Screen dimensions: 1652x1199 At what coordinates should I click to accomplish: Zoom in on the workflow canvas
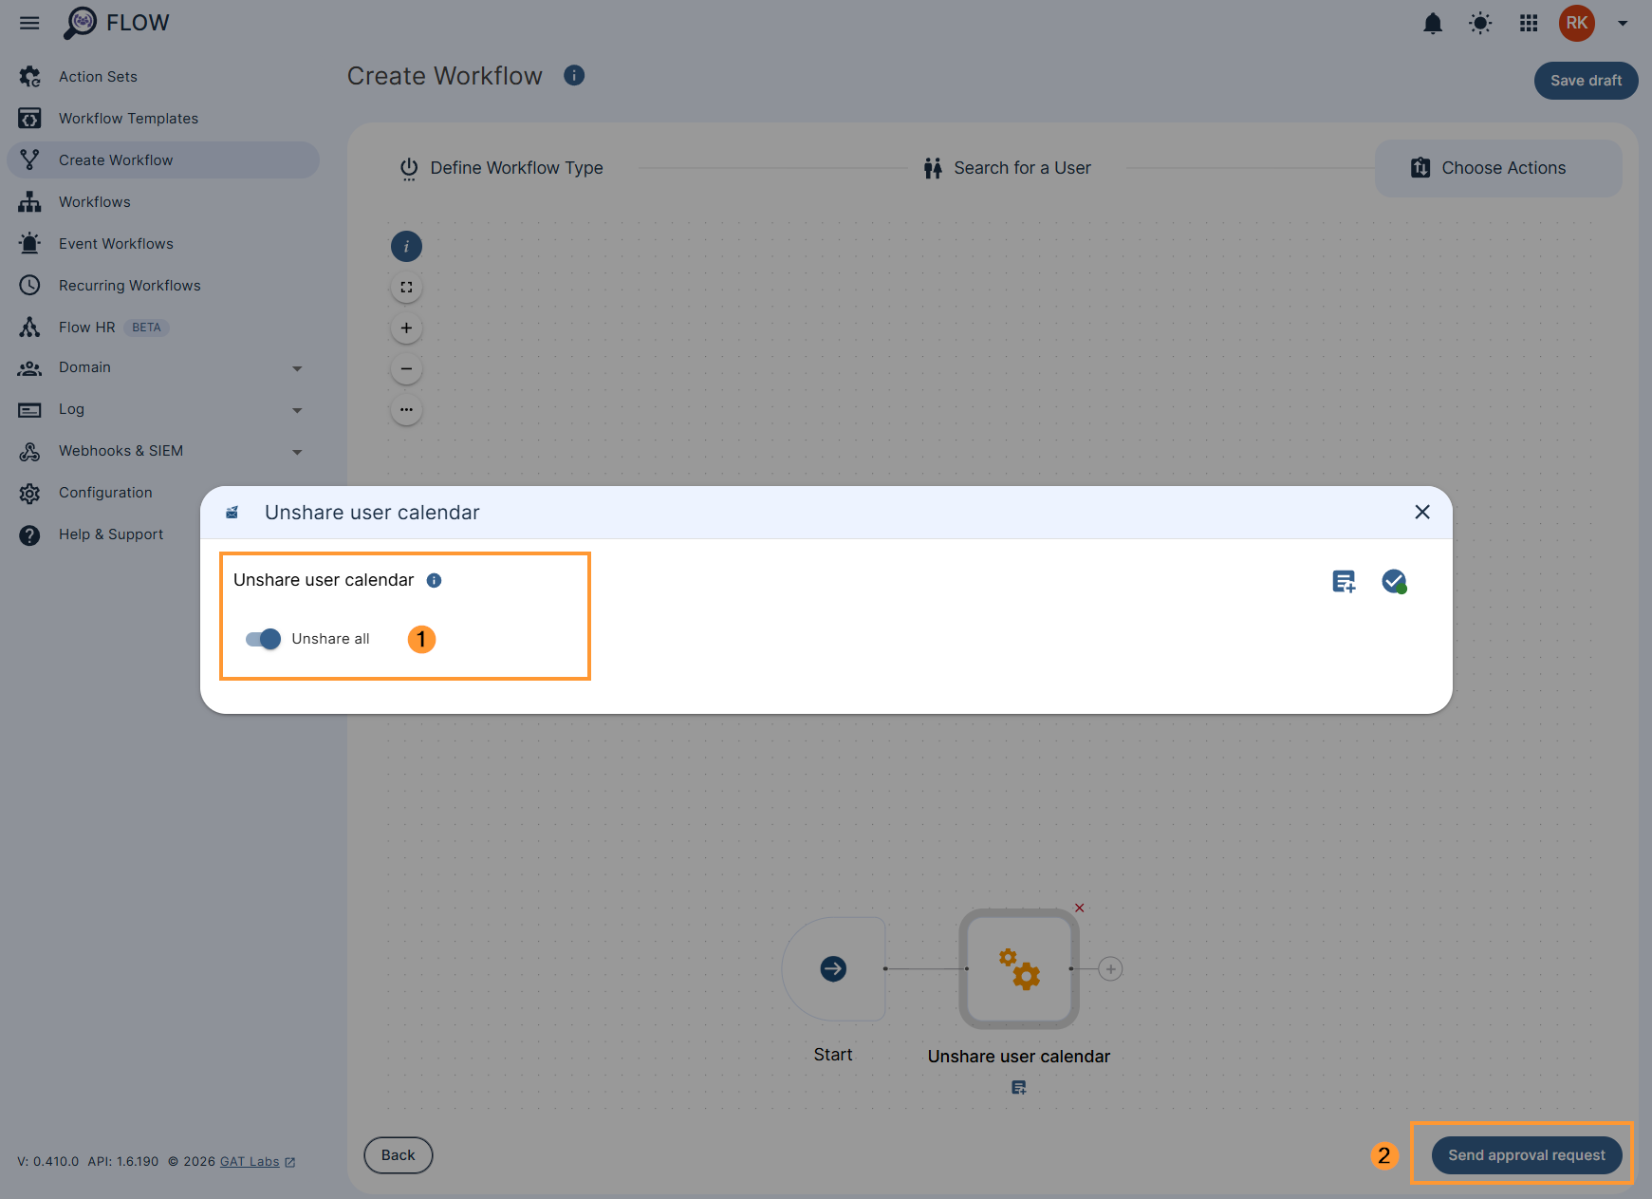406,328
